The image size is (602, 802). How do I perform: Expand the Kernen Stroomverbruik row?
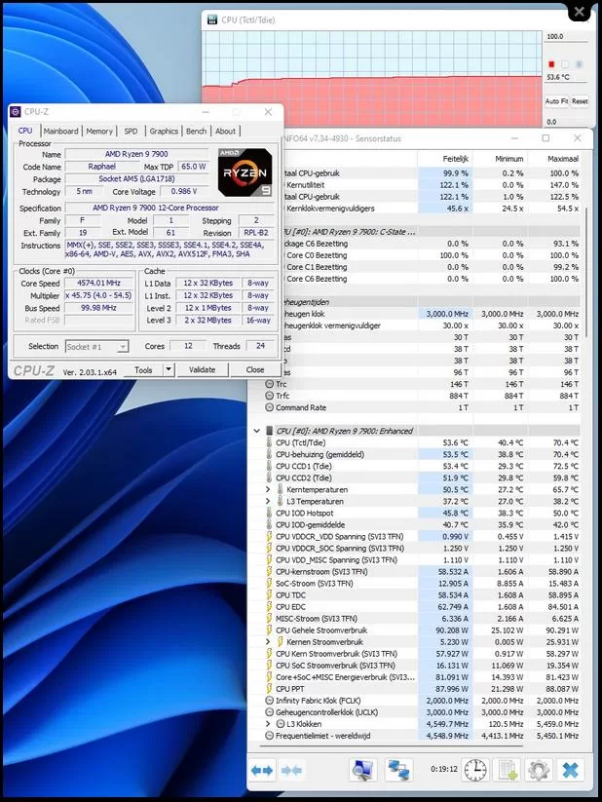[x=268, y=642]
